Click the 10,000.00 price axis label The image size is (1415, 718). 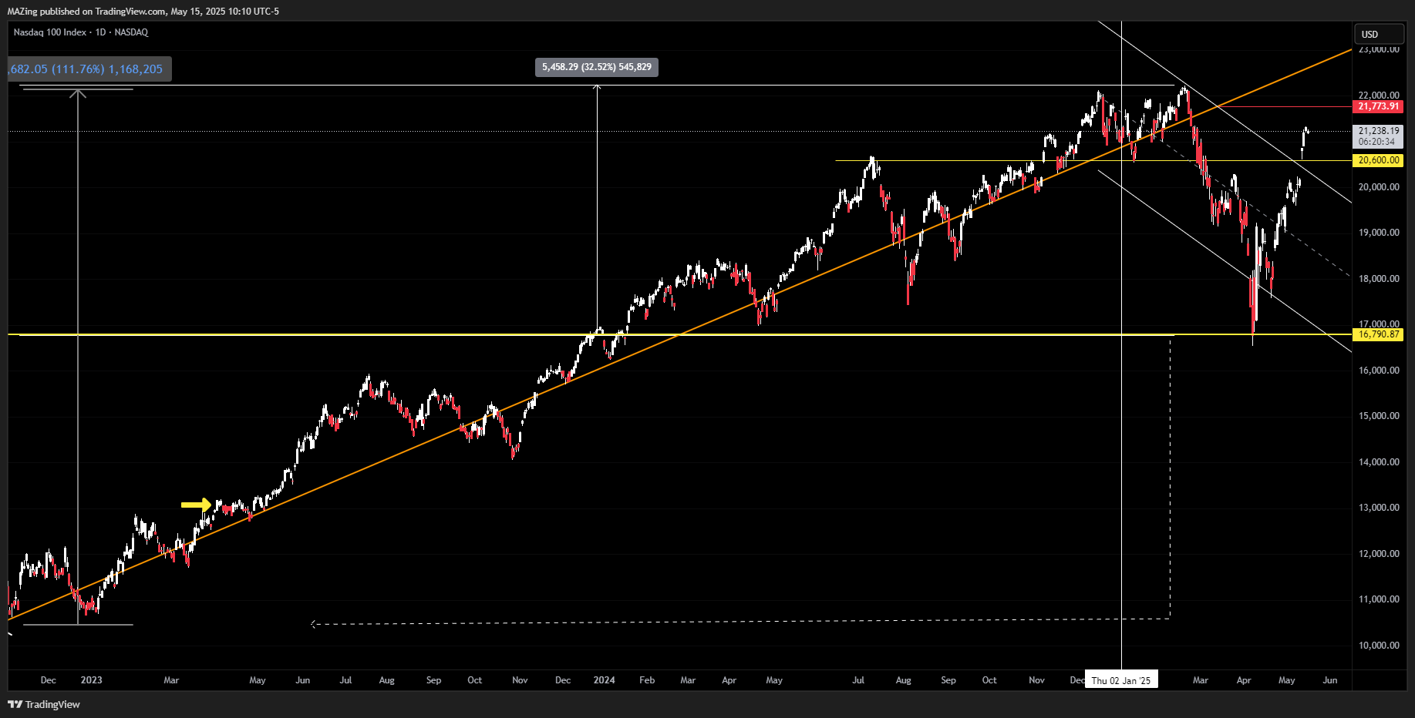pyautogui.click(x=1379, y=646)
